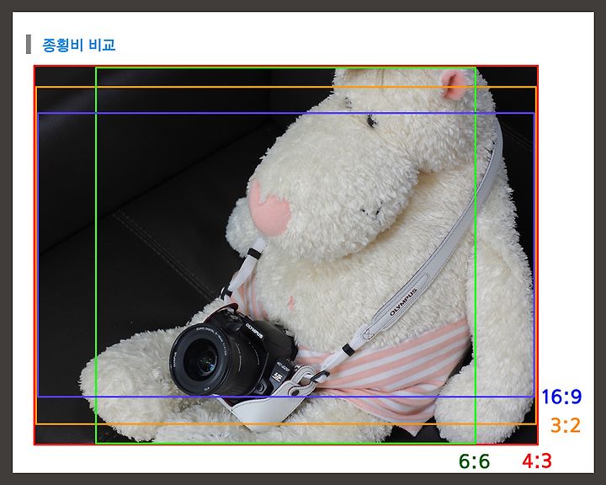The height and width of the screenshot is (485, 606).
Task: Click the '종횡비 비교' heading text
Action: point(79,45)
